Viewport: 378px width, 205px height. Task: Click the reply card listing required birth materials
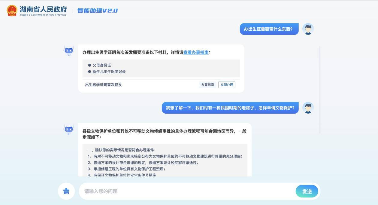pos(161,67)
